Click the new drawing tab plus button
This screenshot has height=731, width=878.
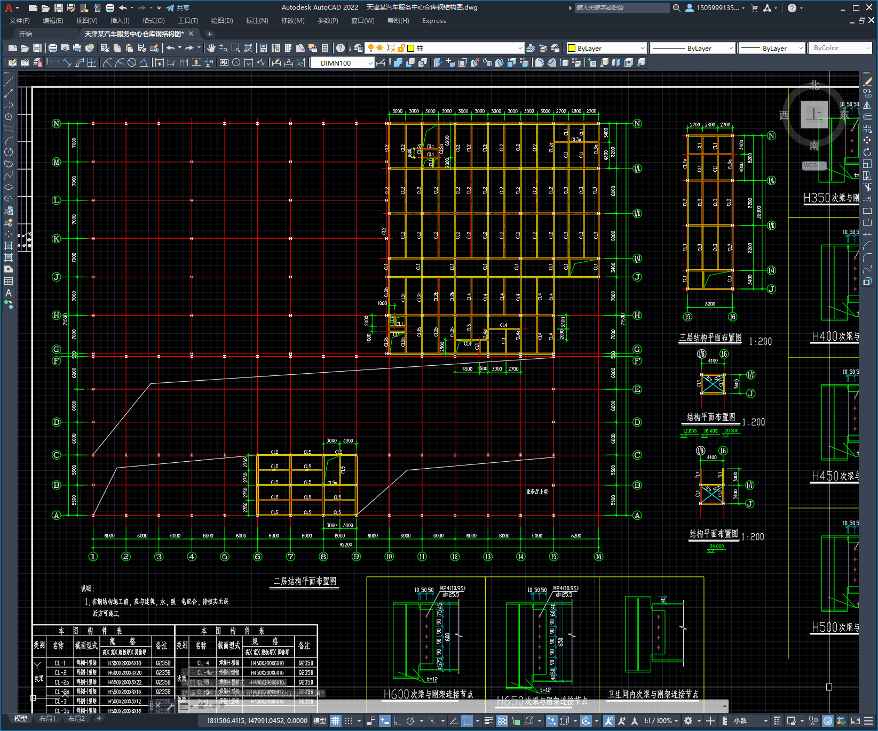(x=210, y=34)
